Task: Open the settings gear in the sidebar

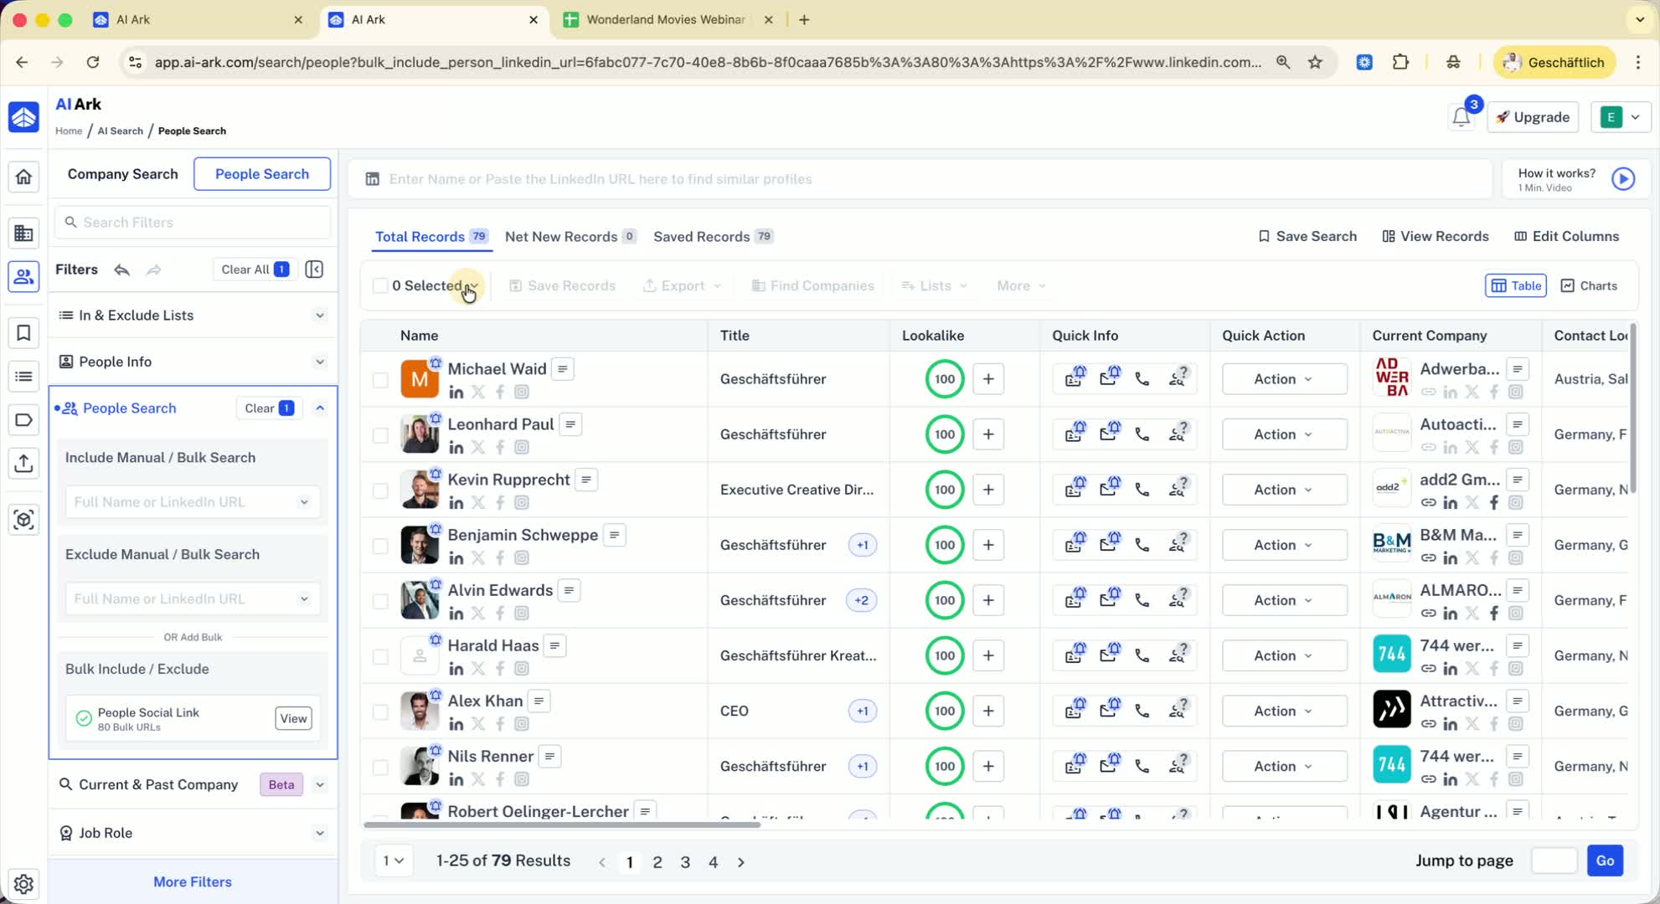Action: tap(23, 883)
